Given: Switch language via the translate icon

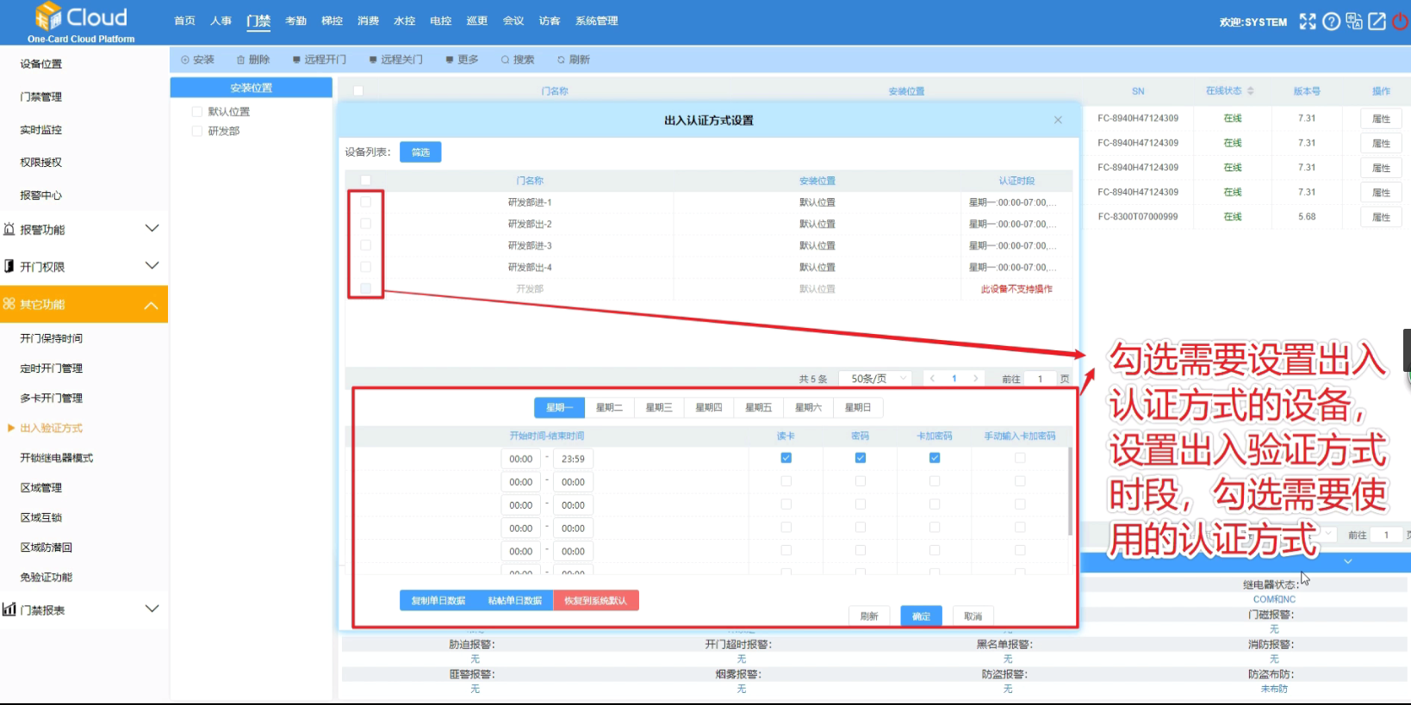Looking at the screenshot, I should pyautogui.click(x=1354, y=22).
